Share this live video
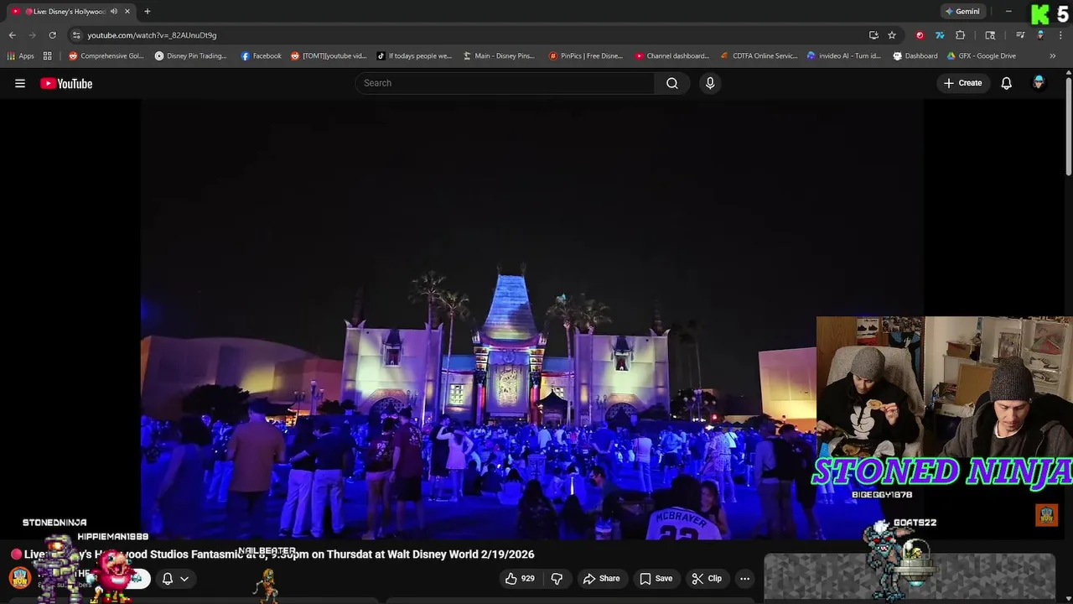Image resolution: width=1073 pixels, height=604 pixels. tap(601, 578)
